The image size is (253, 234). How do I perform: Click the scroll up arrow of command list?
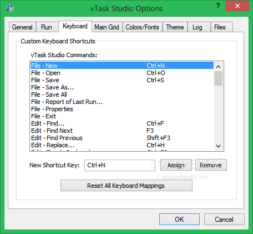tap(219, 67)
